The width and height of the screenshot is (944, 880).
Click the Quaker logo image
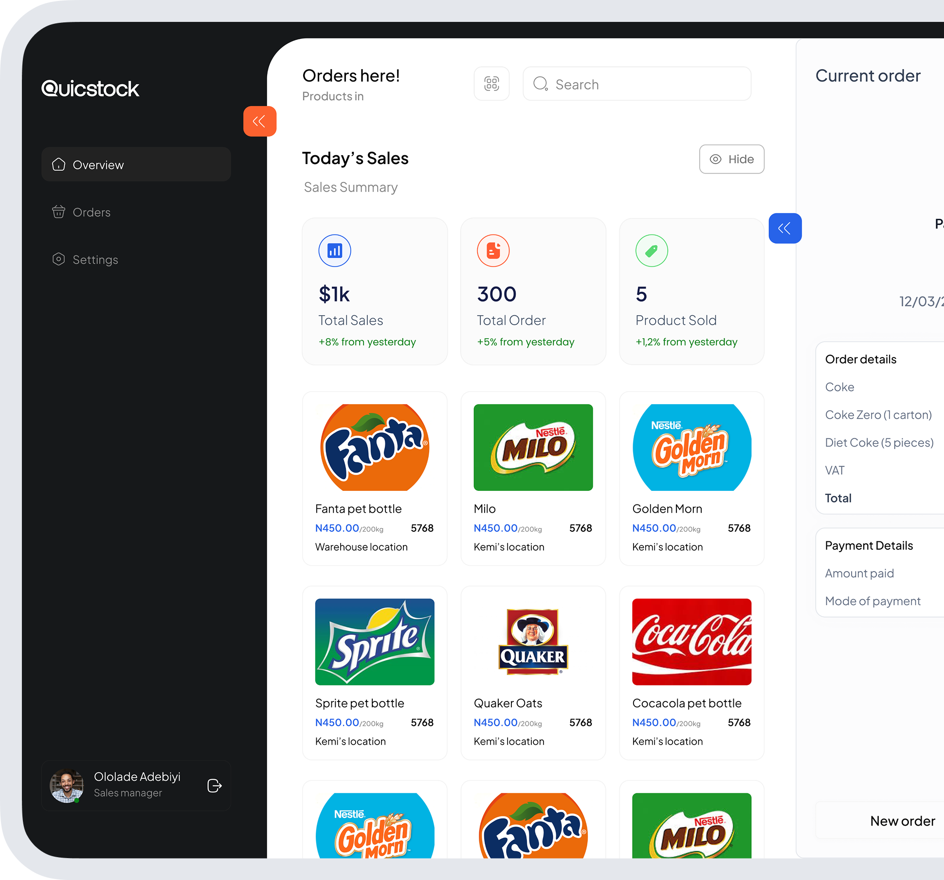(533, 642)
